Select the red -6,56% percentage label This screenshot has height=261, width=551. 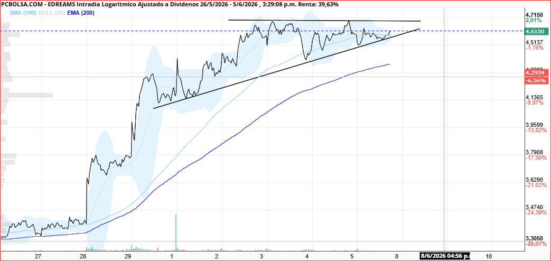click(536, 80)
